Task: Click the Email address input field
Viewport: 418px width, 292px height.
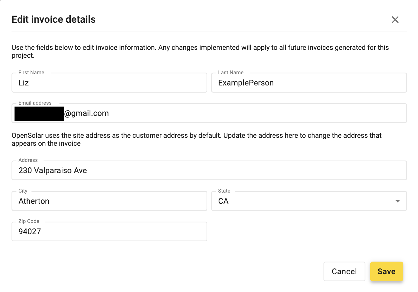Action: (x=209, y=113)
